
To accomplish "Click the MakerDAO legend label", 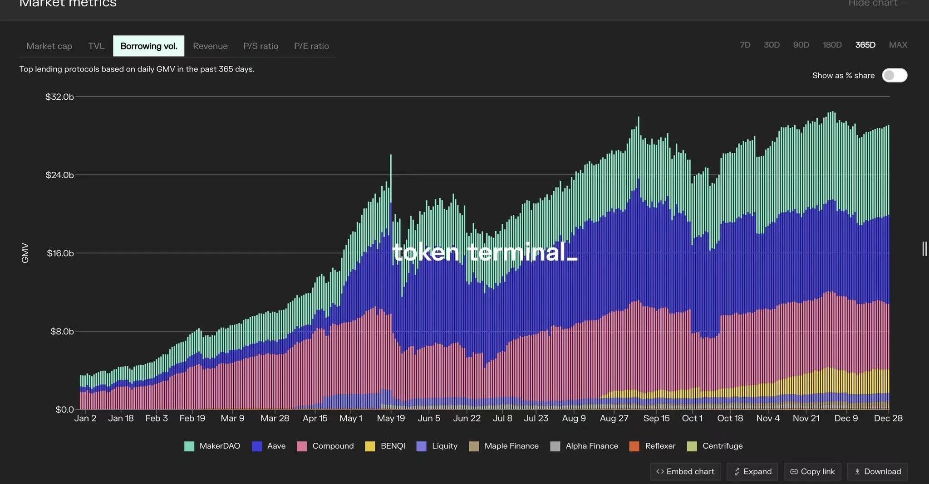I will point(220,446).
